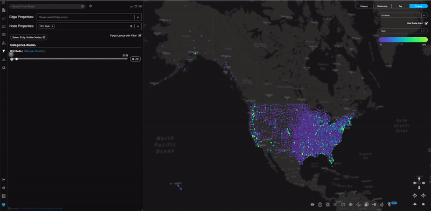Minimize the filter panel
The width and height of the screenshot is (431, 211).
pos(131,6)
